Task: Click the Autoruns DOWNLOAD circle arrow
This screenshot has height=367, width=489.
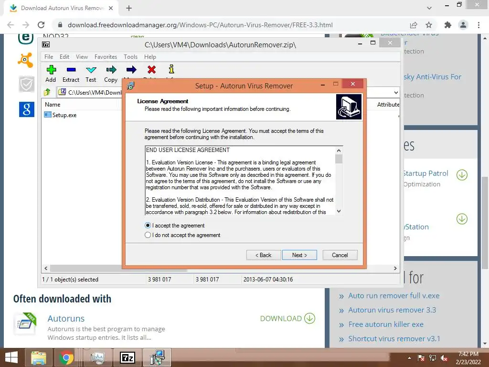Action: coord(309,318)
